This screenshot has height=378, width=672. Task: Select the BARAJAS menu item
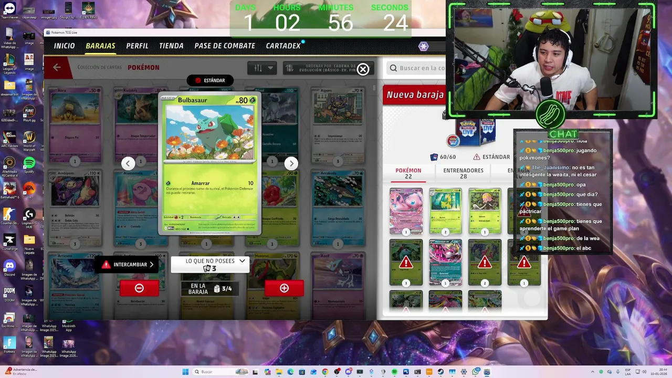[x=100, y=46]
